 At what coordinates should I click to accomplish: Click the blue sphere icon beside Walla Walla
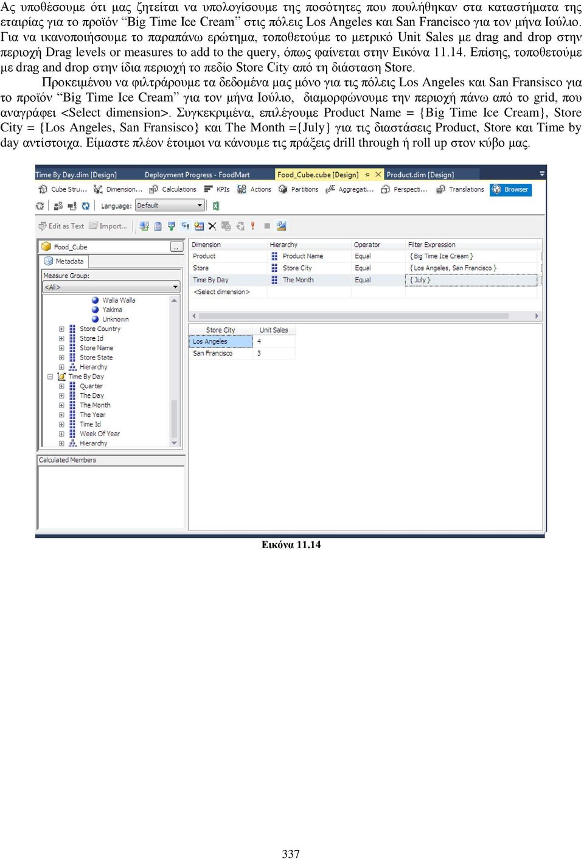96,300
